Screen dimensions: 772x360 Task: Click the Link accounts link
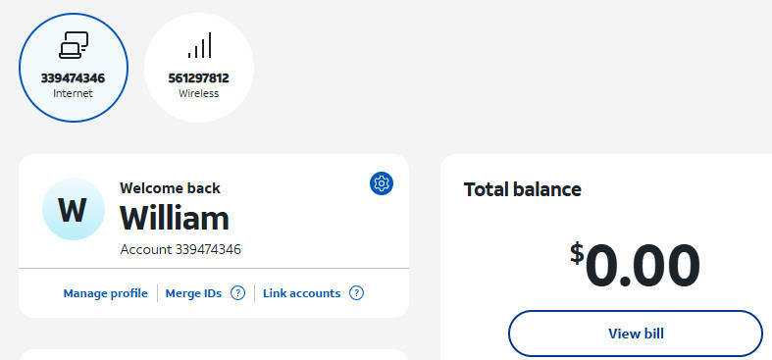pyautogui.click(x=302, y=293)
